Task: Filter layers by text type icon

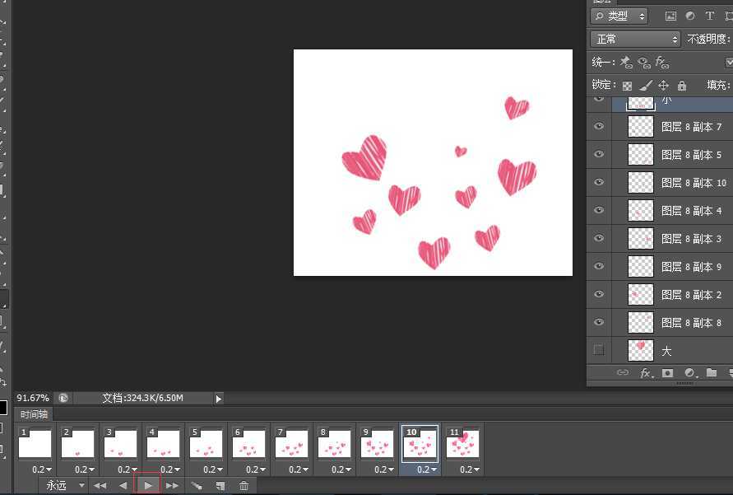Action: (x=709, y=16)
